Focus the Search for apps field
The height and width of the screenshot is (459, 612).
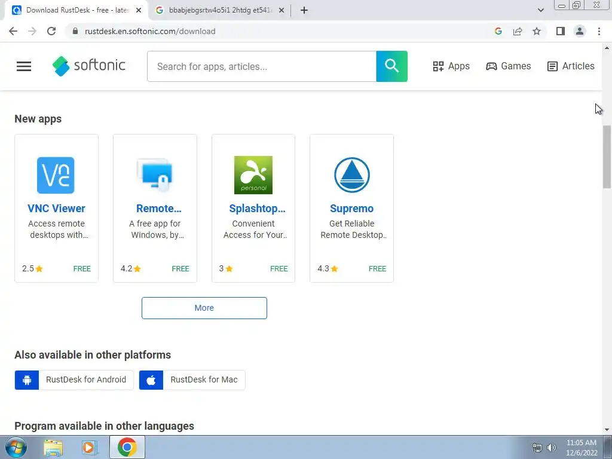pos(262,66)
